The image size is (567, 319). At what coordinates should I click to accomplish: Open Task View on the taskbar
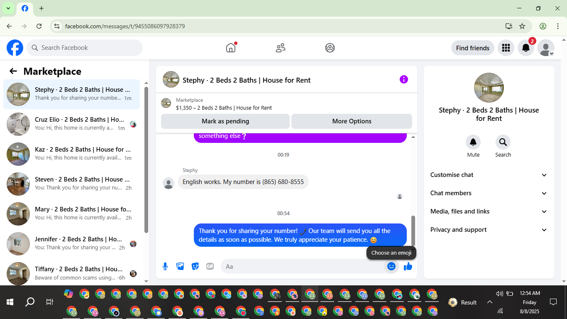point(50,302)
